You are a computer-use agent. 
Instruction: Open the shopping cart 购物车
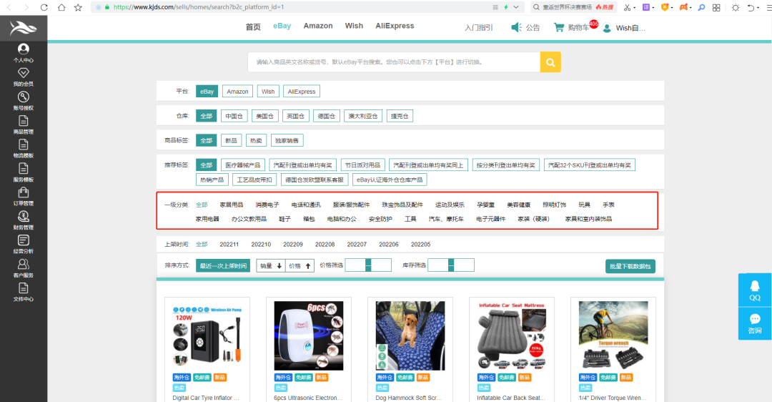[571, 28]
